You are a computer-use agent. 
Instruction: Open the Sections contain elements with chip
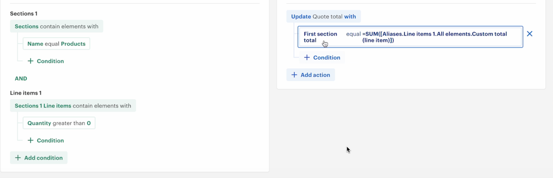coord(56,27)
